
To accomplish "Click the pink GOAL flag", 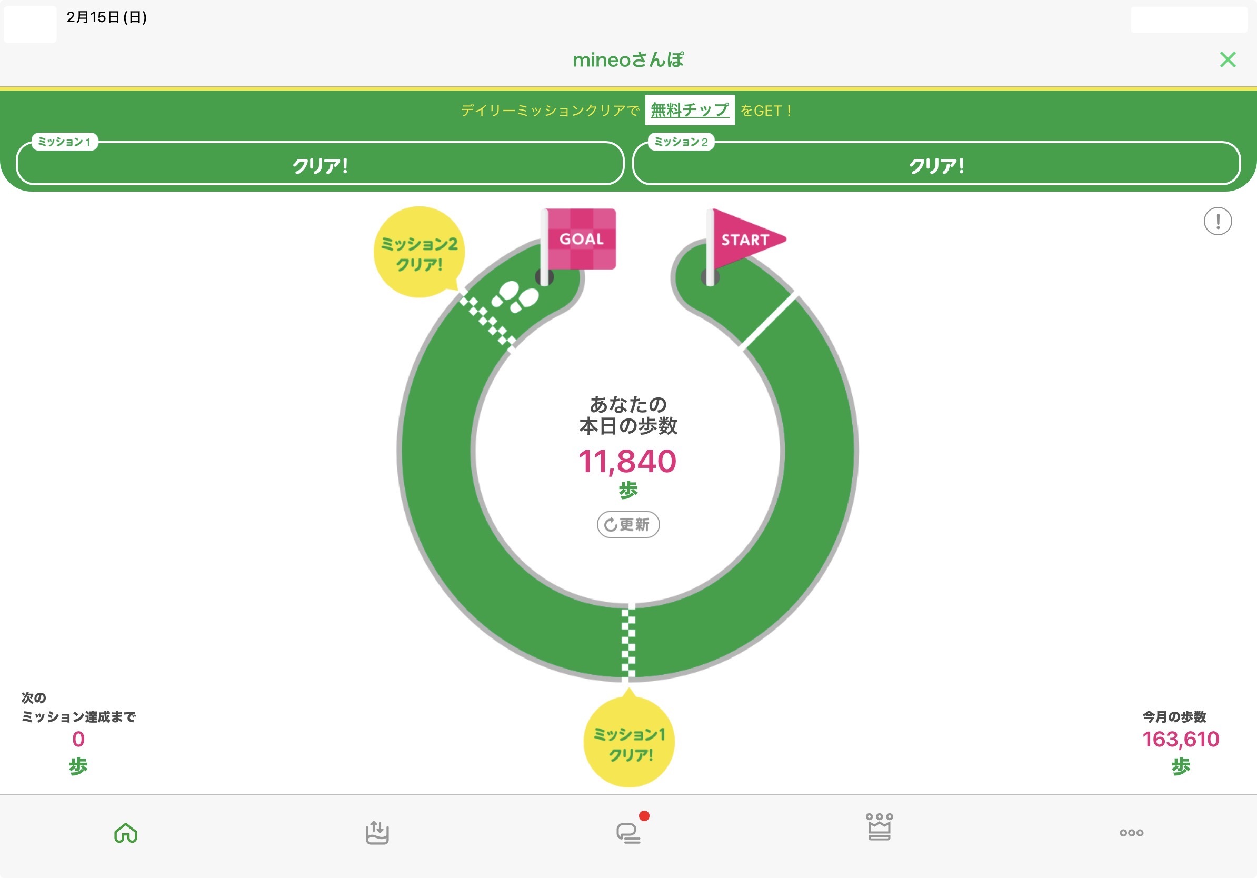I will [580, 239].
